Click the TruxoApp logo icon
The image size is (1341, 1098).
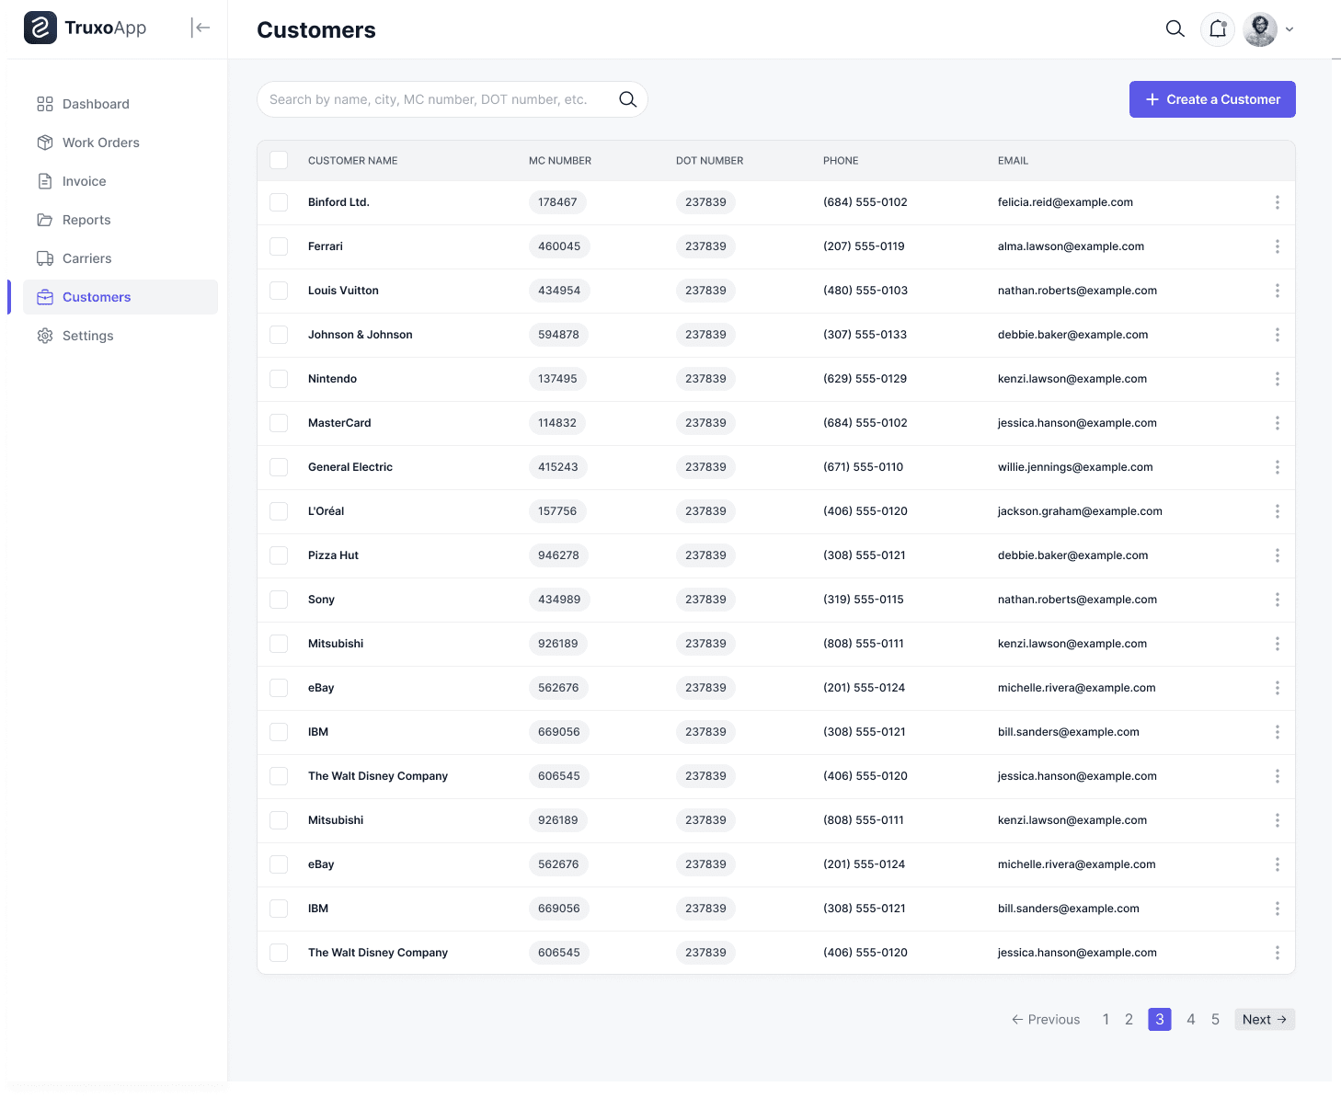(40, 29)
